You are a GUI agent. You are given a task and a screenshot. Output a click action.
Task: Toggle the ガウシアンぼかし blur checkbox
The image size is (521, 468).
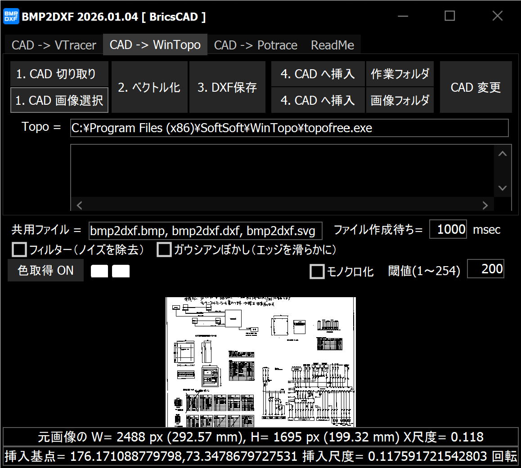click(x=164, y=250)
